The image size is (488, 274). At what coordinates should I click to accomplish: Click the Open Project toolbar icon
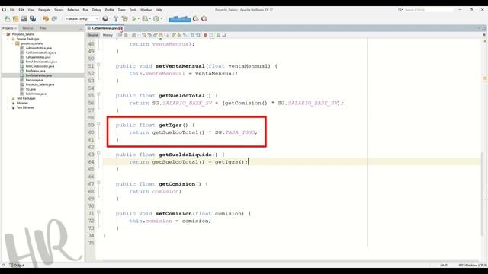(24, 18)
